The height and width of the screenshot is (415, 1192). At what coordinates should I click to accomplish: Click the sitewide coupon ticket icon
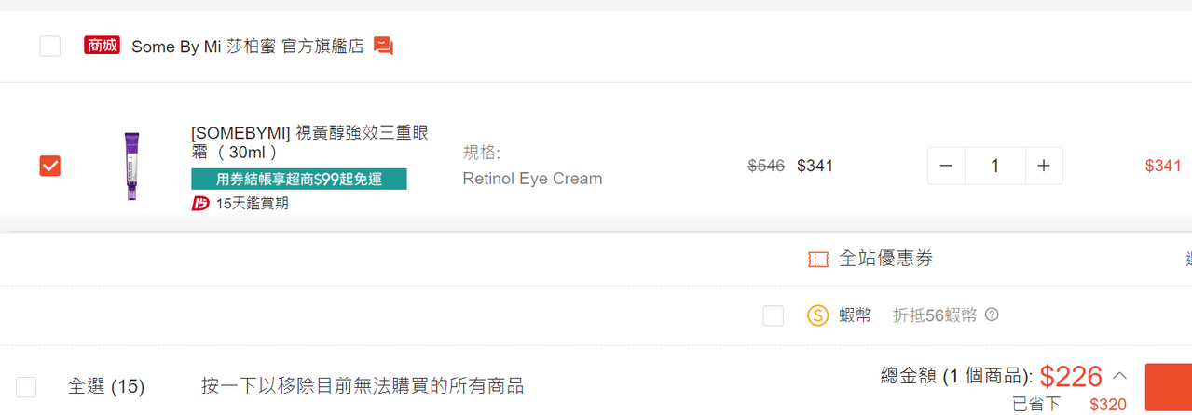tap(818, 260)
